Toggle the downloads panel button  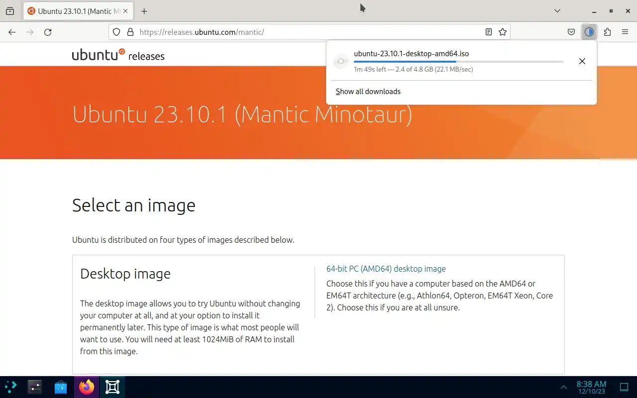pos(589,32)
